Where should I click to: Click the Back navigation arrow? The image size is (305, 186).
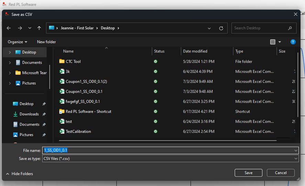pyautogui.click(x=9, y=28)
